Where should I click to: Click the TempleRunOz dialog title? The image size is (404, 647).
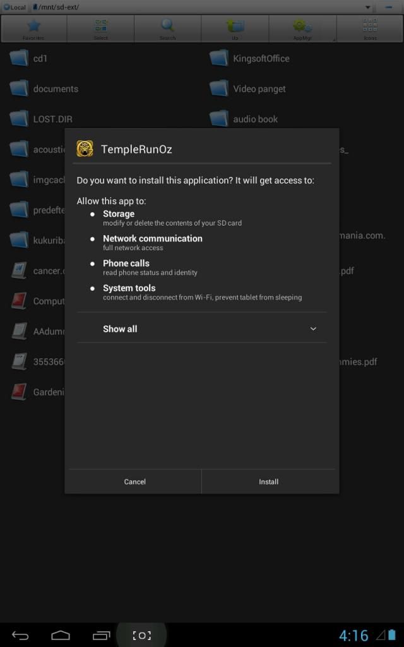136,149
